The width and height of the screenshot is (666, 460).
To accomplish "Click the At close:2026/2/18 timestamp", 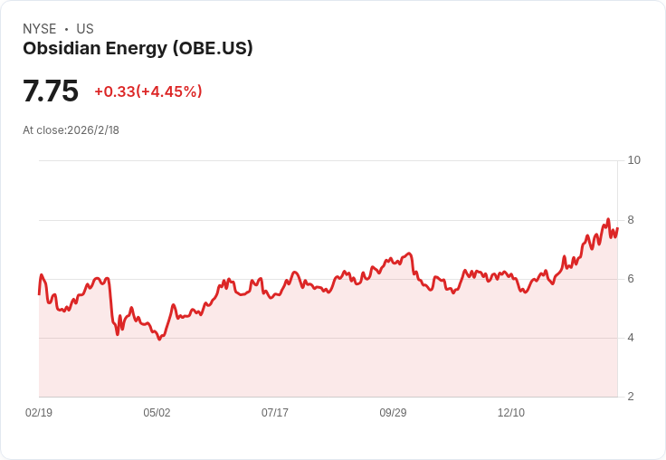I will click(x=71, y=130).
